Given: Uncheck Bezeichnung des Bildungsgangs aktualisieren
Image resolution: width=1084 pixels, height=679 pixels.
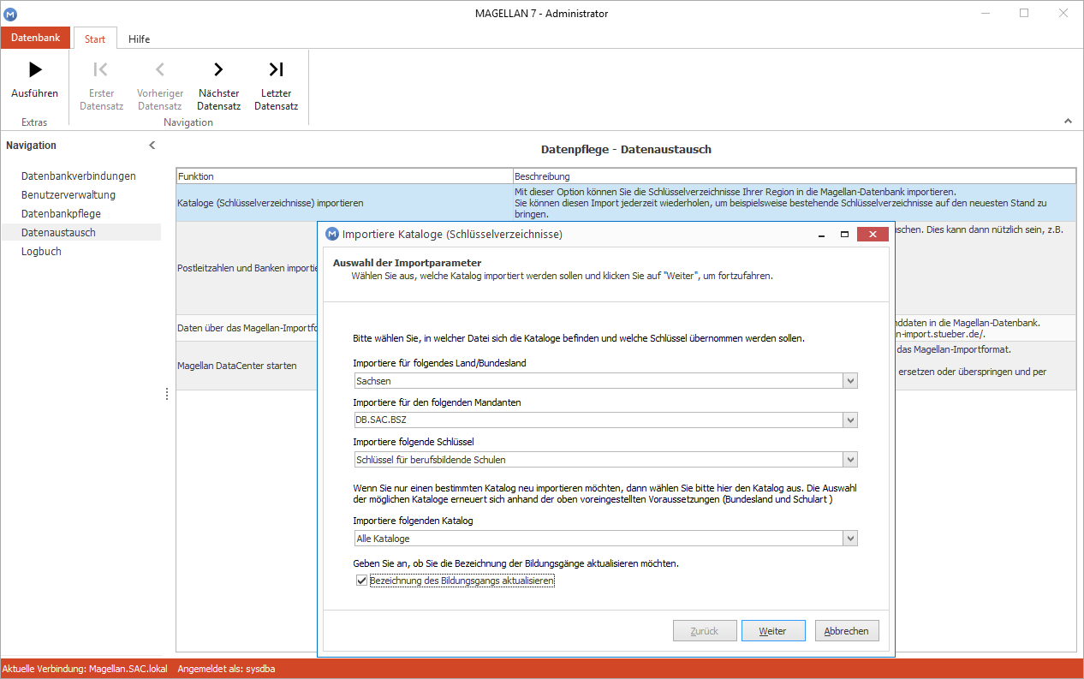Looking at the screenshot, I should [361, 581].
